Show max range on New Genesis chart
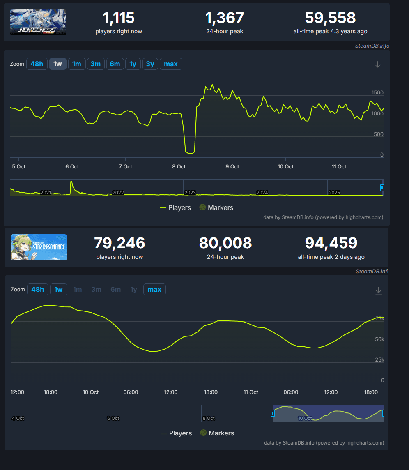This screenshot has height=470, width=409. [x=171, y=64]
